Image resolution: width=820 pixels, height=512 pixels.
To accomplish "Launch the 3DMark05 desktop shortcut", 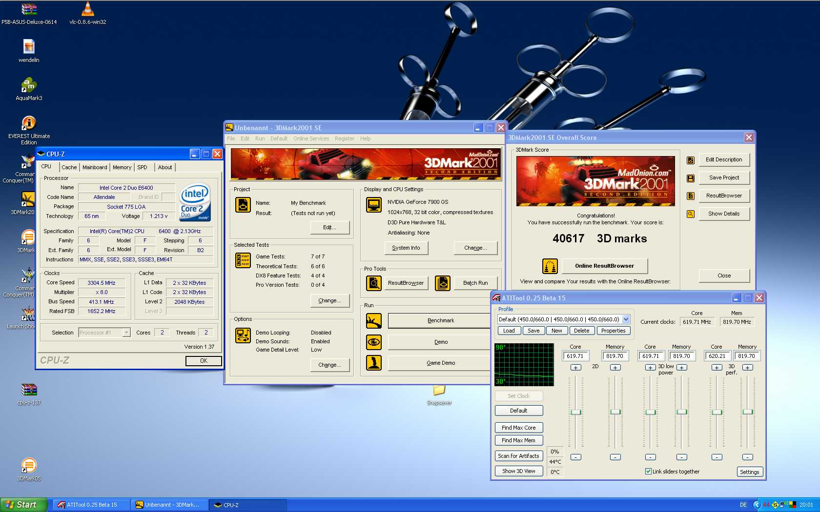I will [x=29, y=465].
